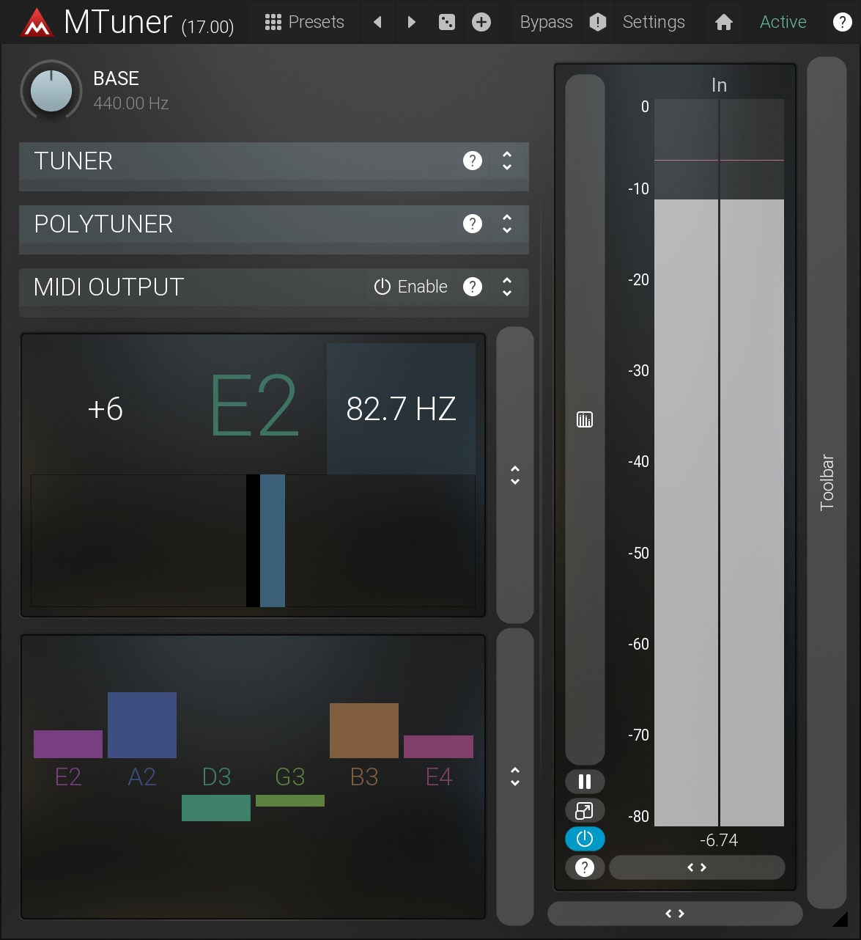Click the add preset plus icon
This screenshot has height=940, width=861.
(x=481, y=23)
